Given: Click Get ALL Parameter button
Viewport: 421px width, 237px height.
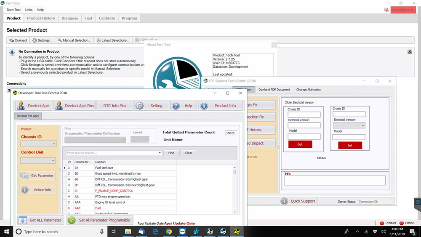Looking at the screenshot, I should click(x=41, y=220).
